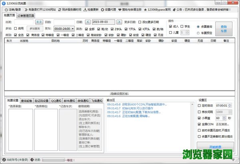Toggle the 全国CDN checkbox
Image resolution: width=240 pixels, height=164 pixels.
click(200, 124)
